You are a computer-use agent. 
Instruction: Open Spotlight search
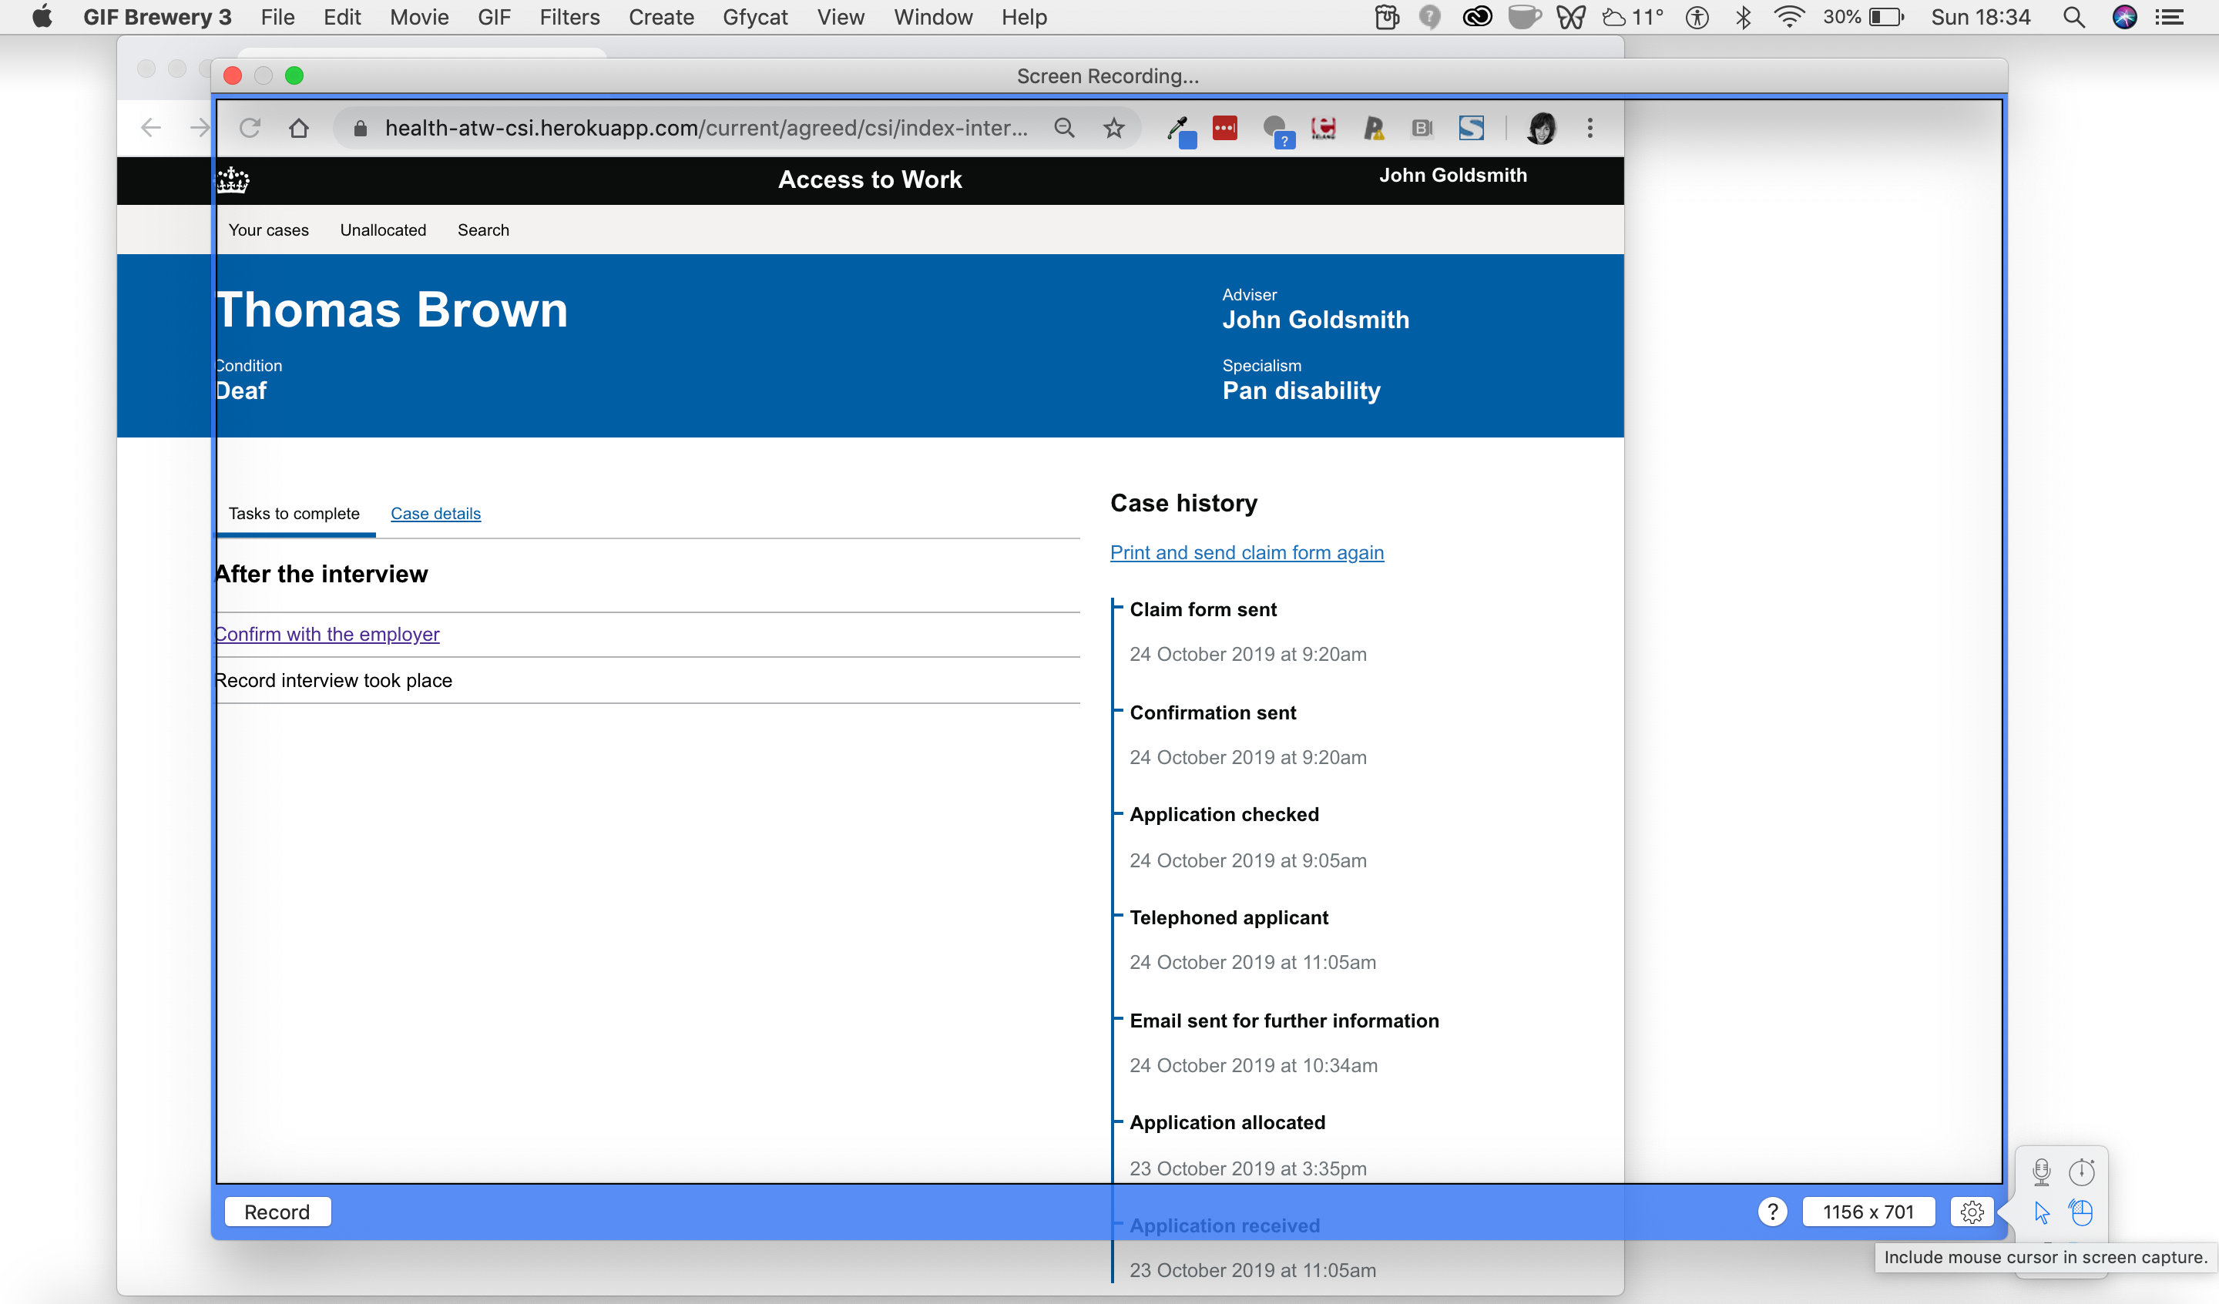tap(2073, 17)
